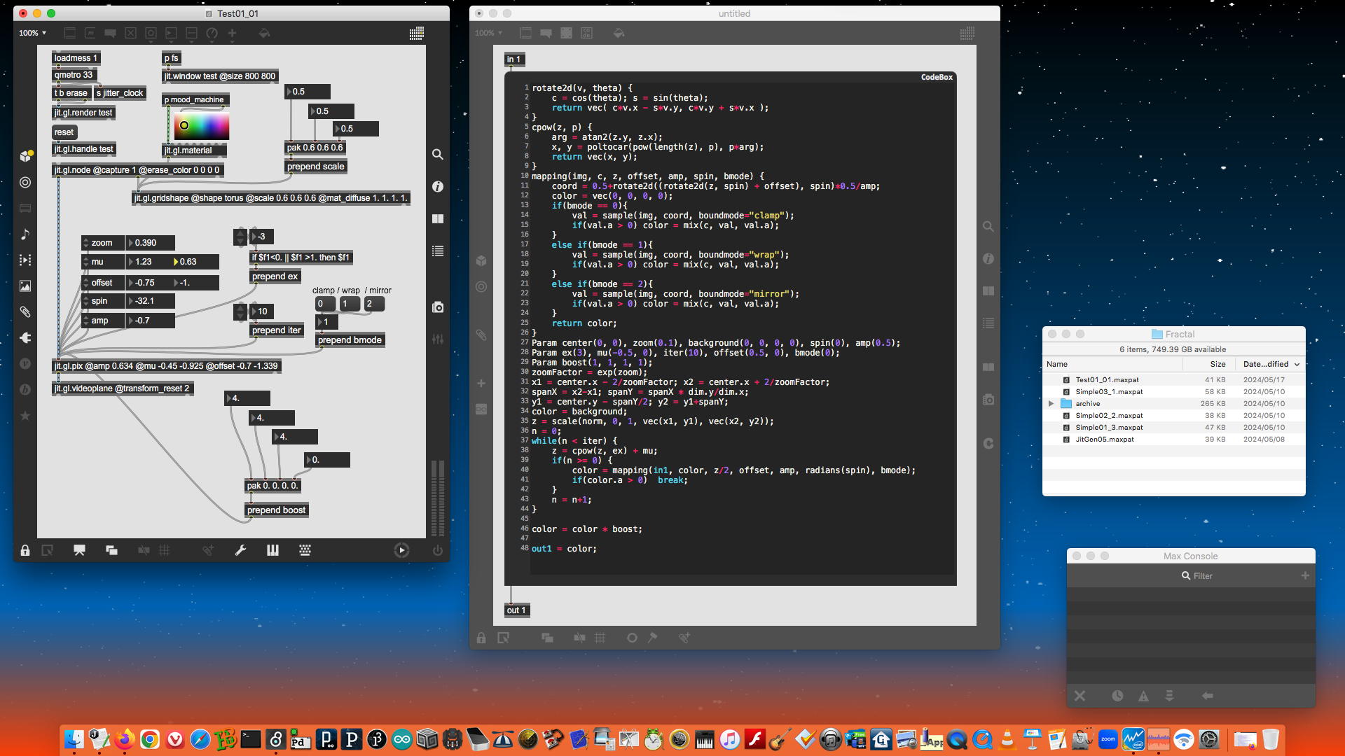1345x756 pixels.
Task: Open the search sidebar in Test01_01
Action: [x=438, y=154]
